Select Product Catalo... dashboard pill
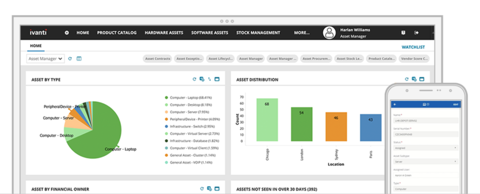This screenshot has height=194, width=480. (382, 58)
